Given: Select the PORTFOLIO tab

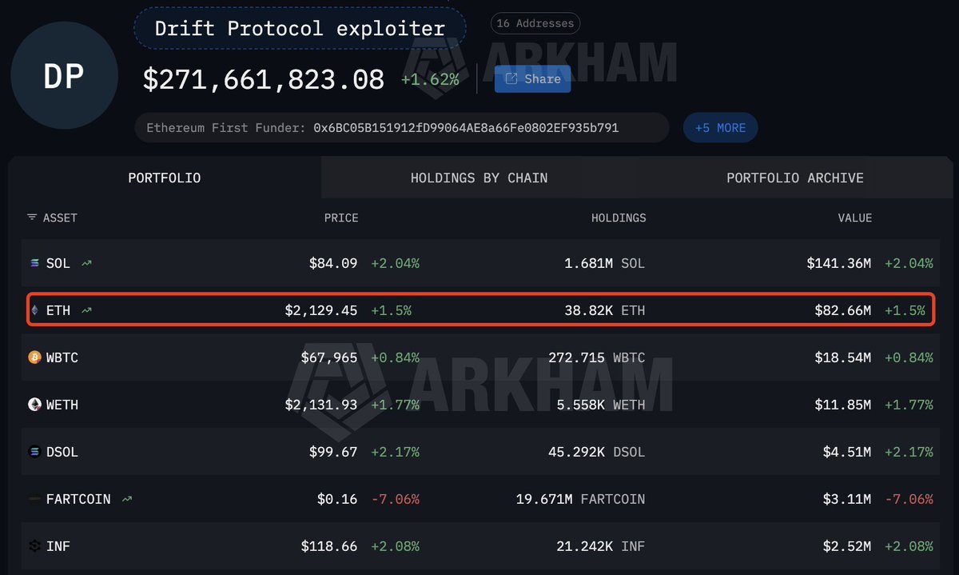Looking at the screenshot, I should (x=164, y=178).
